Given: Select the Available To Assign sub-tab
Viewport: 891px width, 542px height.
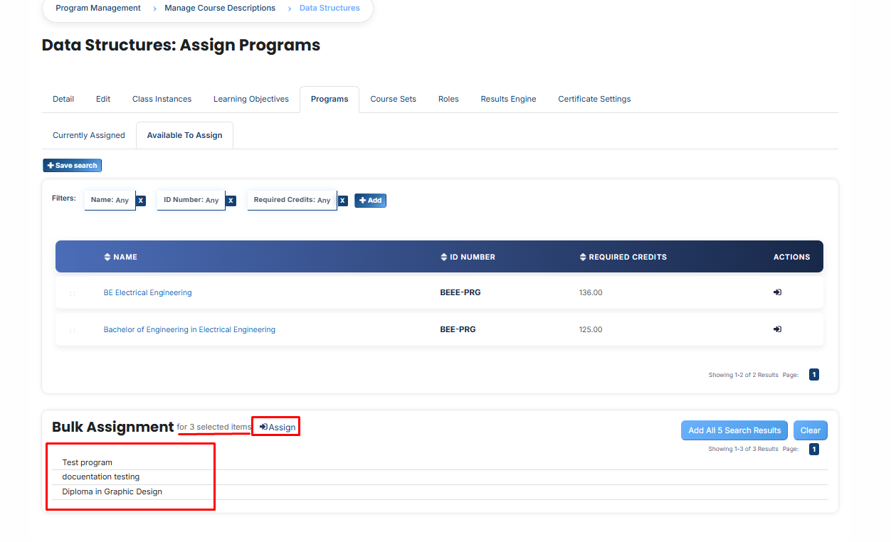Looking at the screenshot, I should point(184,135).
